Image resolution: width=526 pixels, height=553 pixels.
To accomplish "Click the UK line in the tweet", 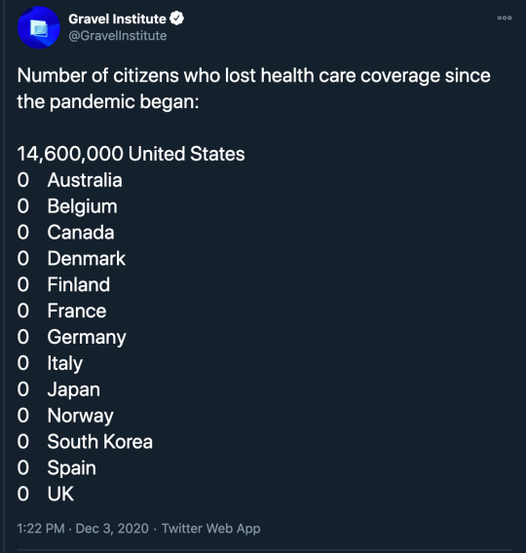I will coord(46,494).
